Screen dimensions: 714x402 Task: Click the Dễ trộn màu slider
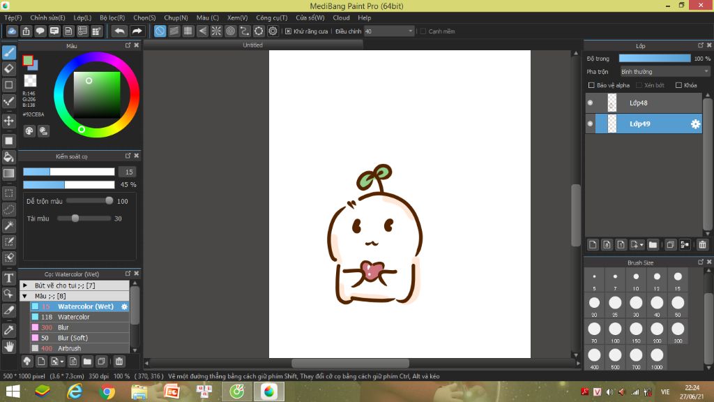tap(90, 201)
